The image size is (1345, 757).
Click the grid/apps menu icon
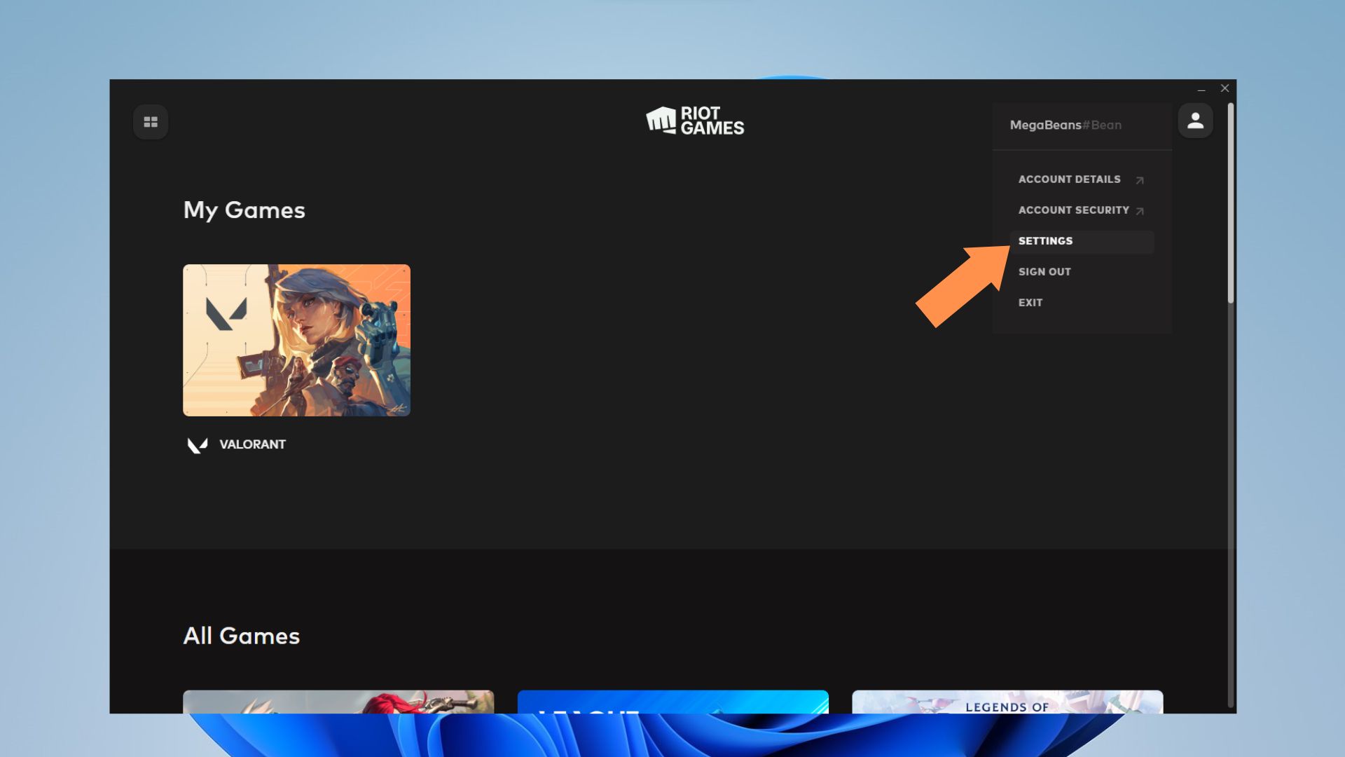pos(151,121)
